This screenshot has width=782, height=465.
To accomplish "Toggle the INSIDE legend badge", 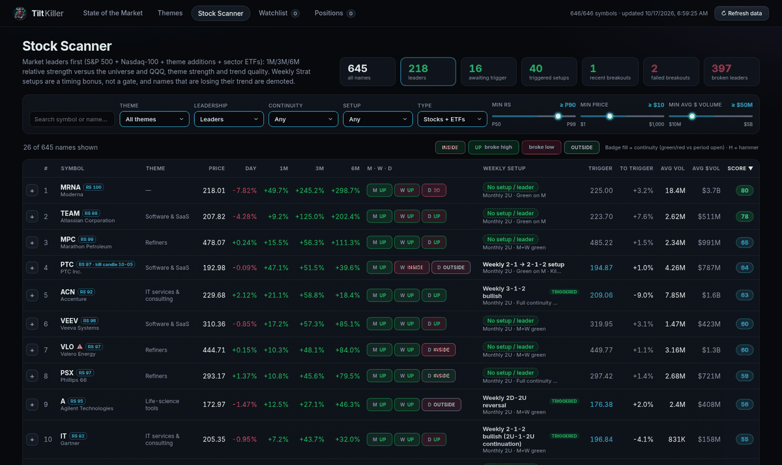I will (450, 147).
